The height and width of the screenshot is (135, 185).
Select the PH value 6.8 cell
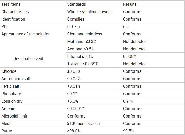pos(153,26)
